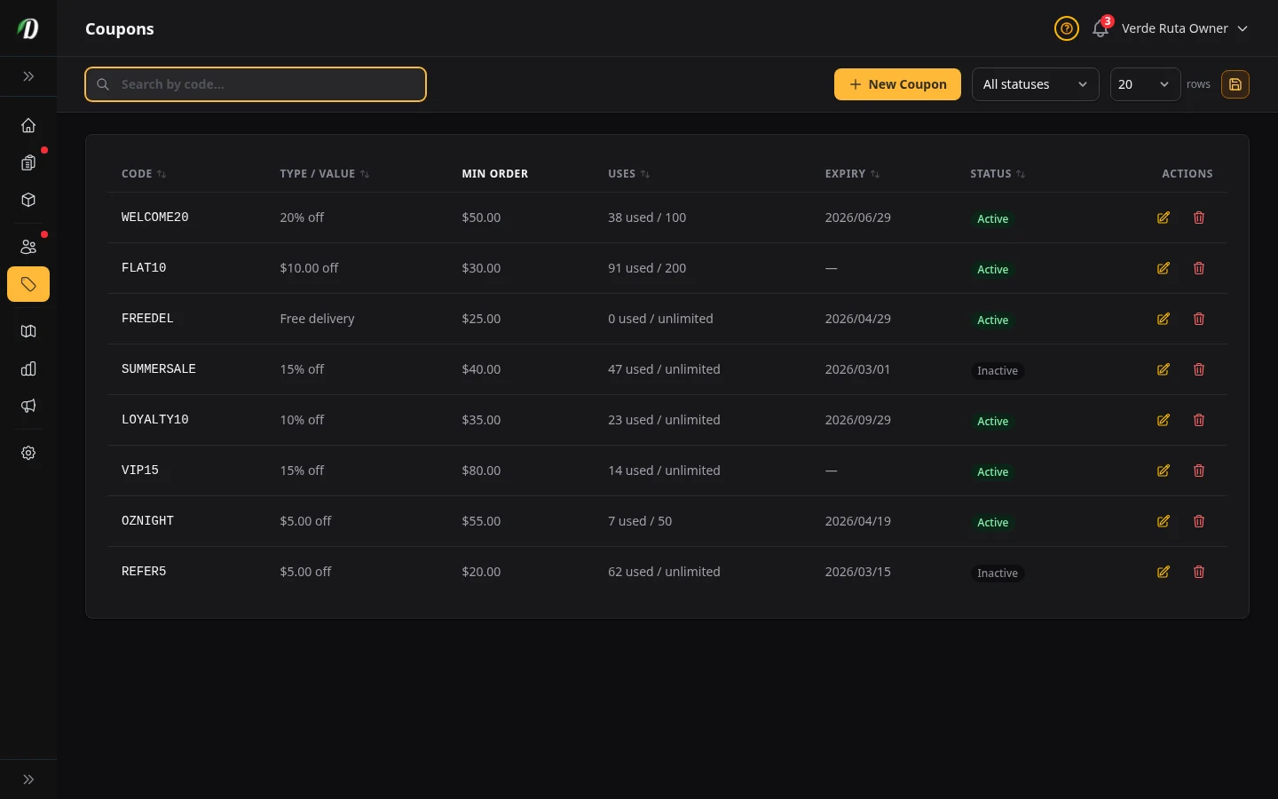Open the All statuses dropdown
The width and height of the screenshot is (1278, 799).
(1036, 84)
